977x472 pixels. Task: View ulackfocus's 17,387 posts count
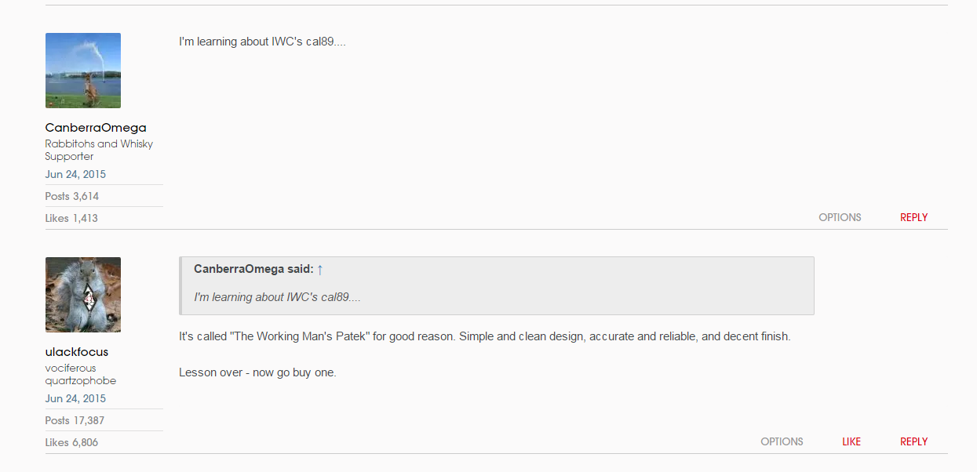point(75,420)
